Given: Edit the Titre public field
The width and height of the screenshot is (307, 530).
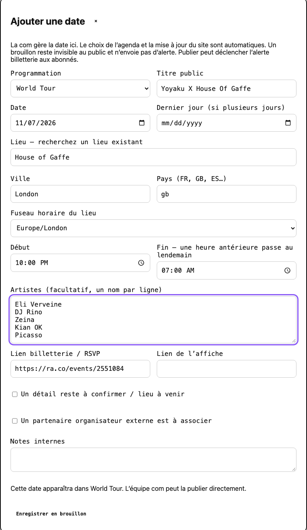Looking at the screenshot, I should pyautogui.click(x=227, y=88).
